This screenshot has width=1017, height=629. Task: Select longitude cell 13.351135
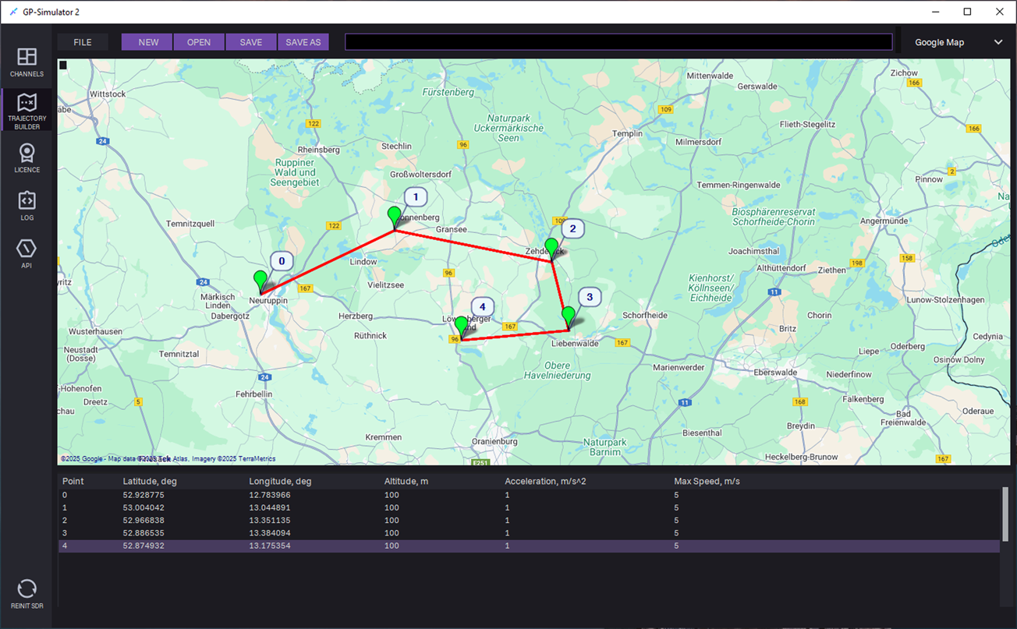[270, 521]
